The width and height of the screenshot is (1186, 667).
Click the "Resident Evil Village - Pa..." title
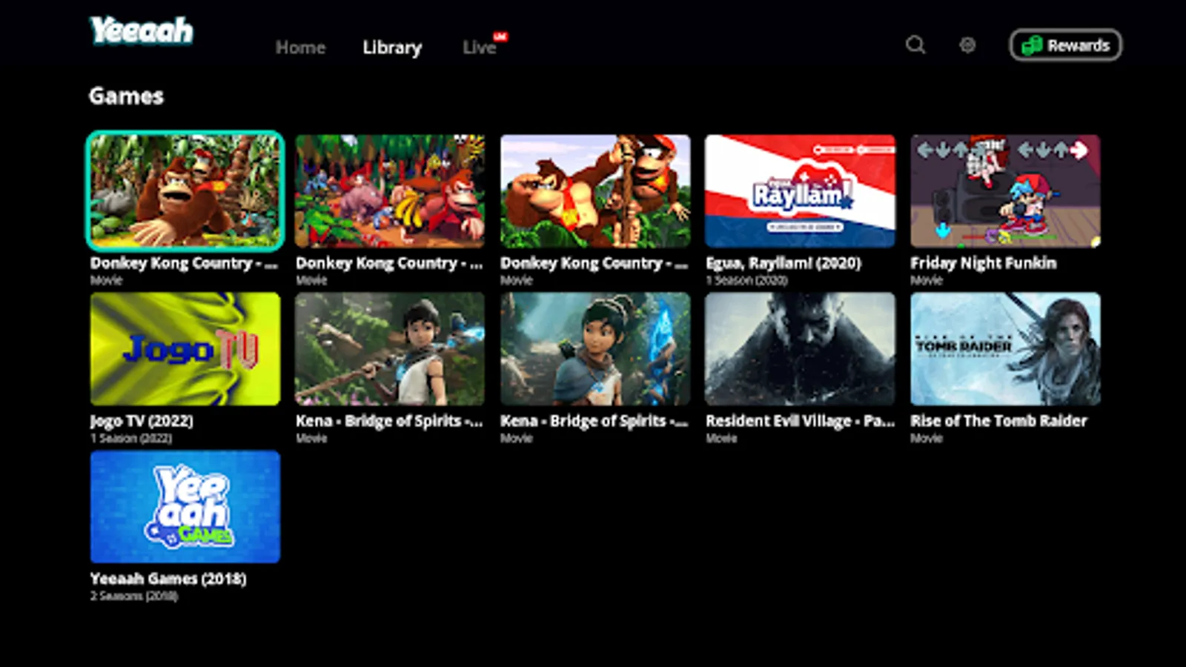[x=801, y=421]
